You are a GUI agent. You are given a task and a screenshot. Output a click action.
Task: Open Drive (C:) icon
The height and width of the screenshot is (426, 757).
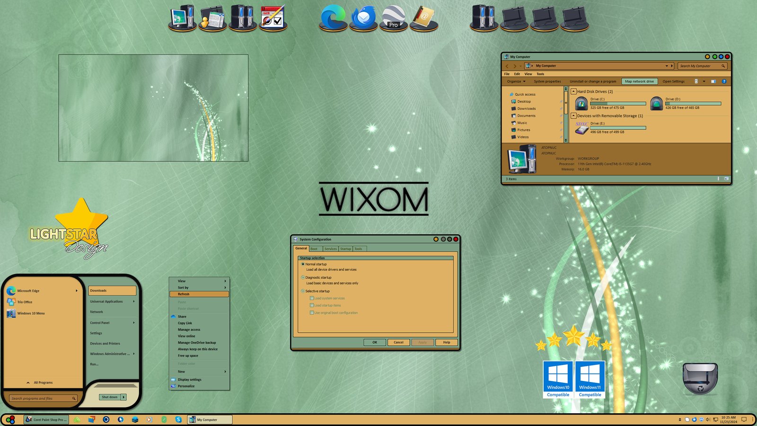[x=581, y=103]
